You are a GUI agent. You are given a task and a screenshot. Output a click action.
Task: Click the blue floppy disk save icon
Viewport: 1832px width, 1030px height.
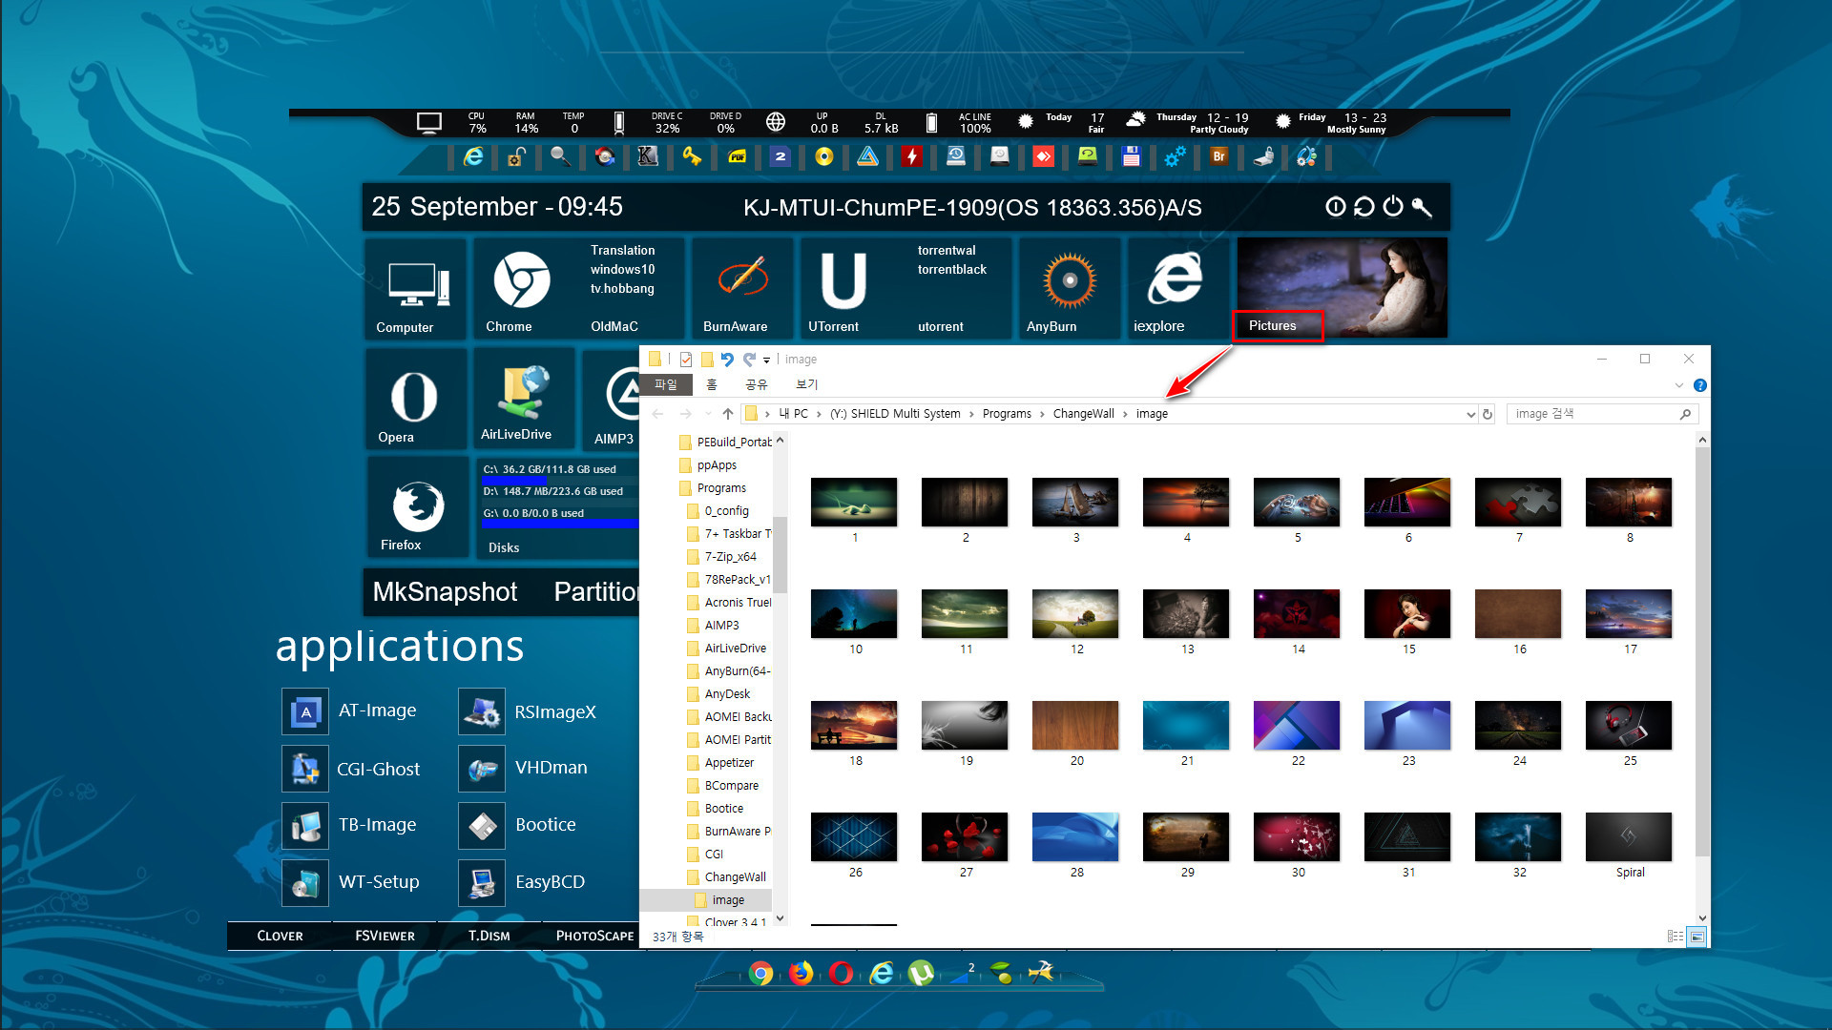[x=1132, y=156]
